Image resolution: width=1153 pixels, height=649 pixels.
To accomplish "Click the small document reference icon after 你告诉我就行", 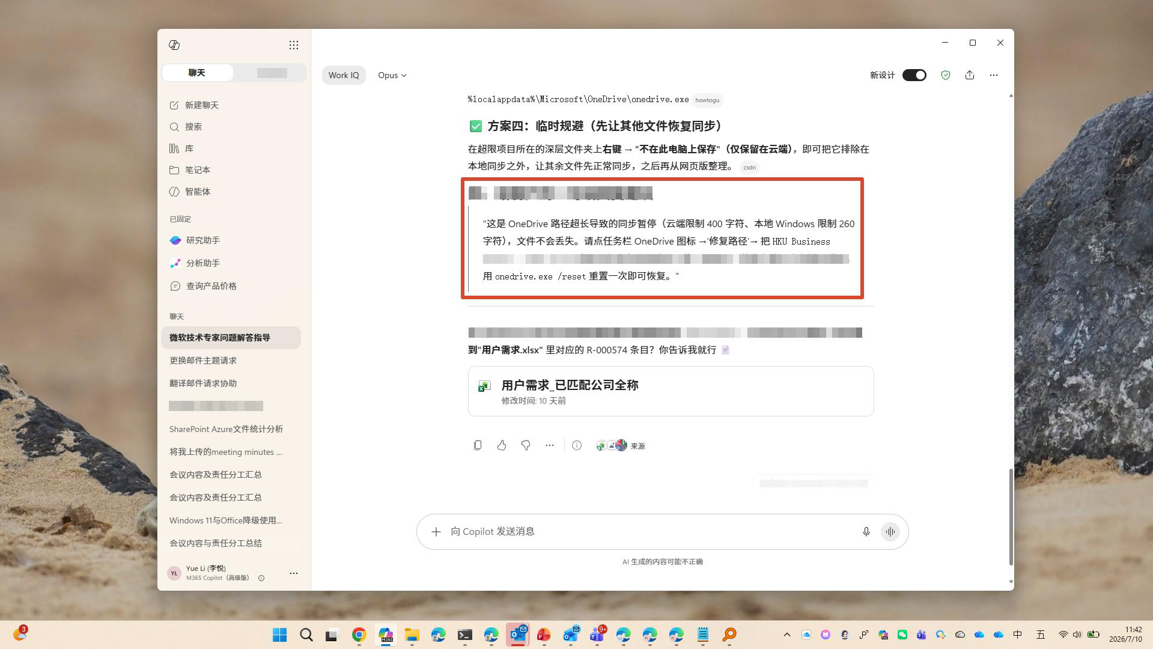I will pyautogui.click(x=725, y=350).
